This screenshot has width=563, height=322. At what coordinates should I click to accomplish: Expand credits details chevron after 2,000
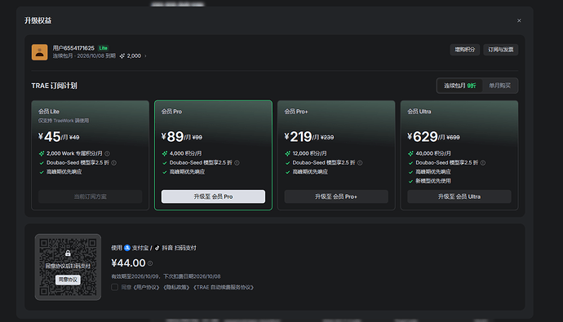pyautogui.click(x=145, y=56)
